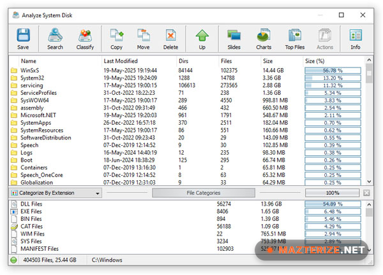Select the WIM Files category row
Viewport: 383px width, 275px height.
click(x=186, y=234)
